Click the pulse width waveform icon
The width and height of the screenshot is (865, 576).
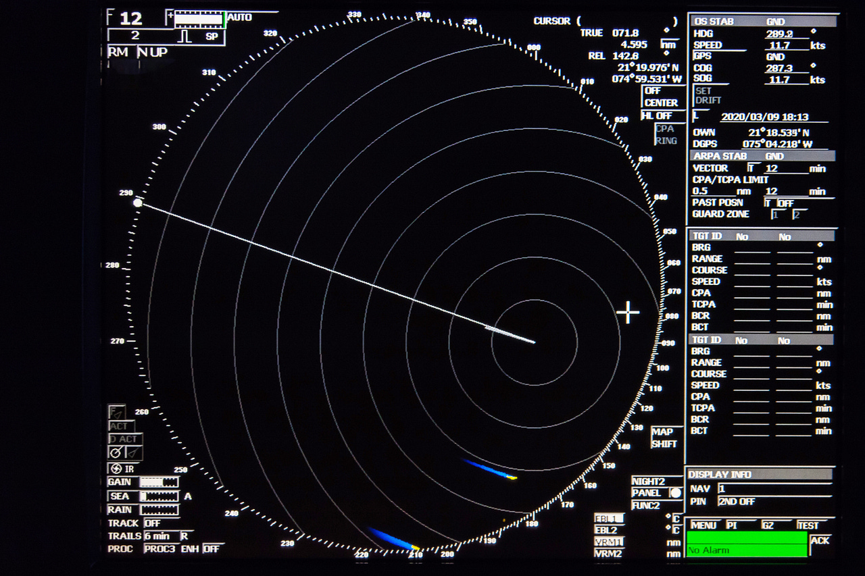[184, 36]
